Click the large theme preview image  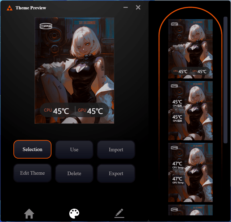74,70
